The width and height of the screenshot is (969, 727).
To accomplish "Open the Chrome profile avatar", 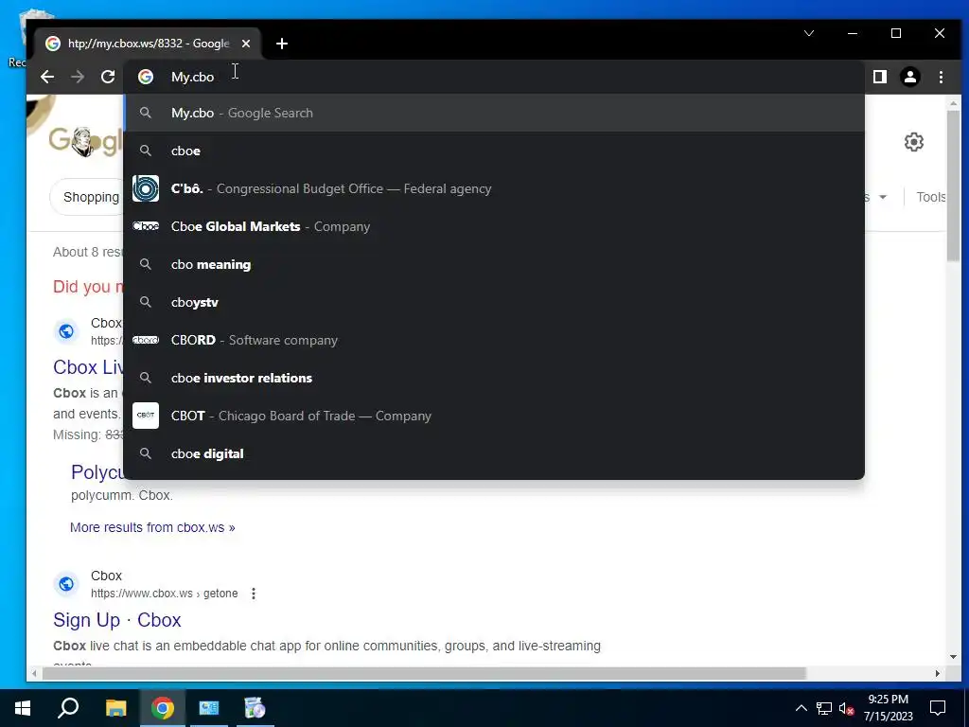I will coord(910,77).
